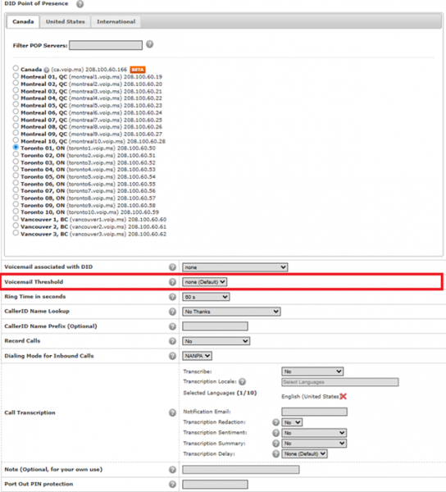Select the Montreal 03, QC server radio button
The height and width of the screenshot is (492, 446).
(16, 90)
